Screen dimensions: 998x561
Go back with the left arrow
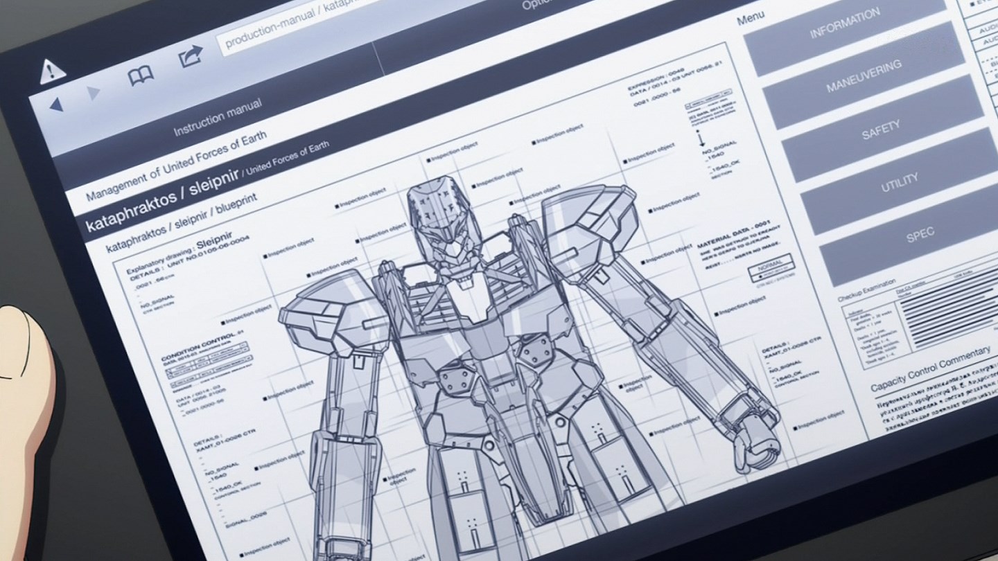[x=57, y=105]
